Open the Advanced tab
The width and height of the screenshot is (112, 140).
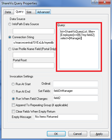43,12
